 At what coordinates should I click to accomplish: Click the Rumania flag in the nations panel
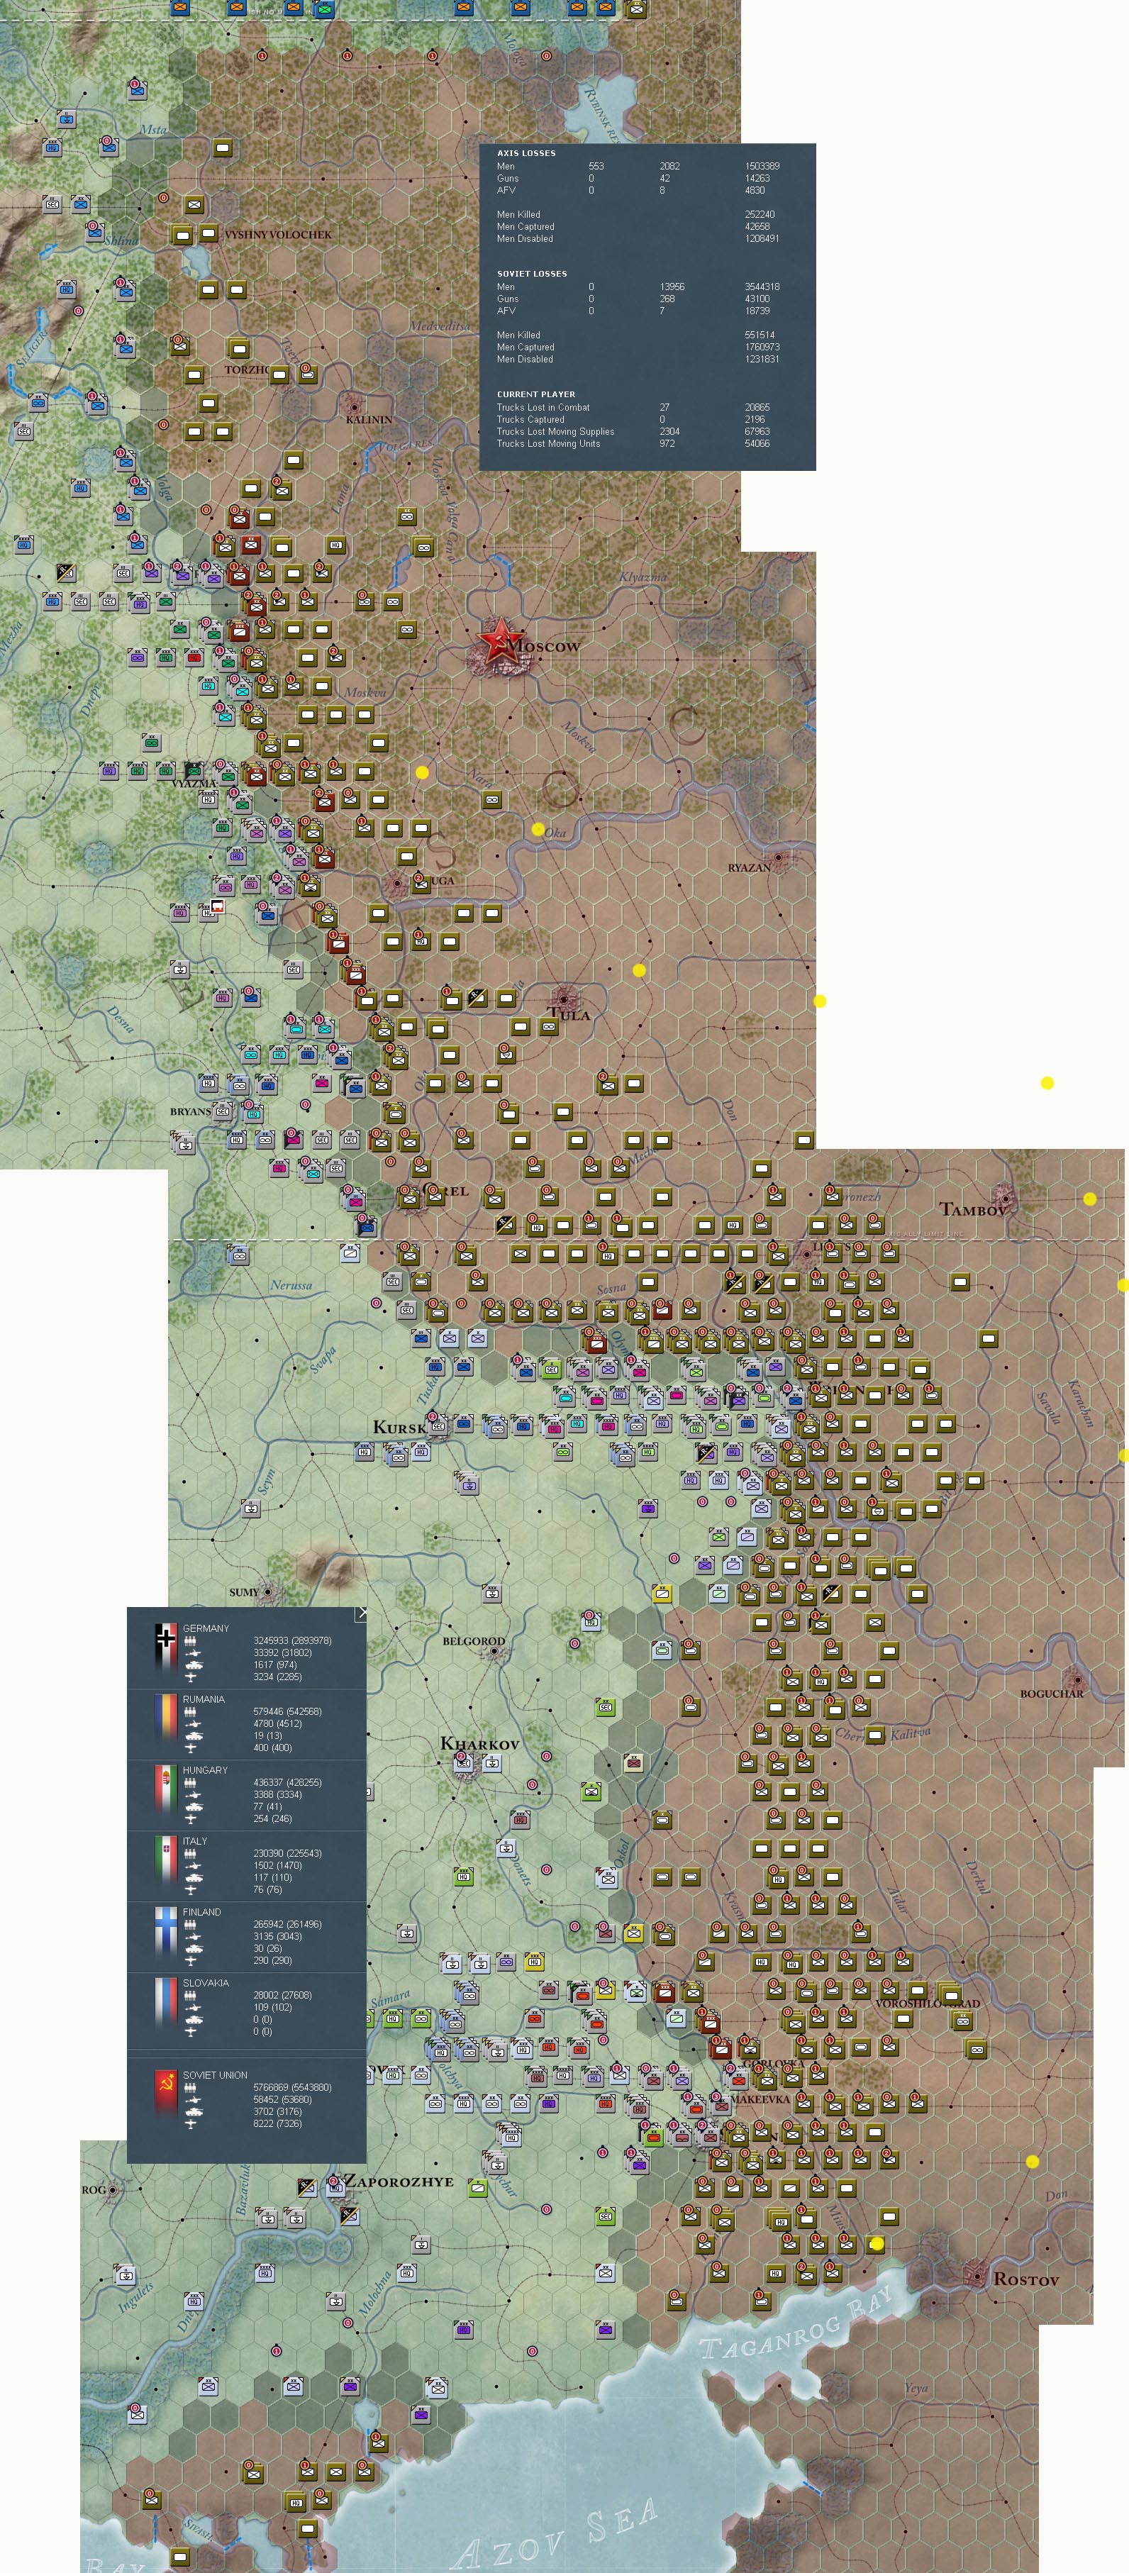(165, 1718)
